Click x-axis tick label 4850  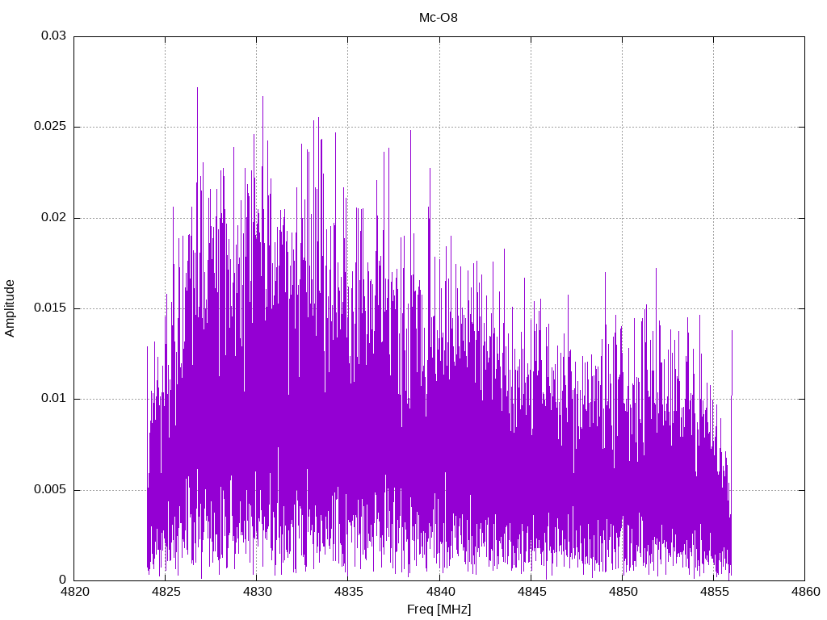tap(623, 592)
